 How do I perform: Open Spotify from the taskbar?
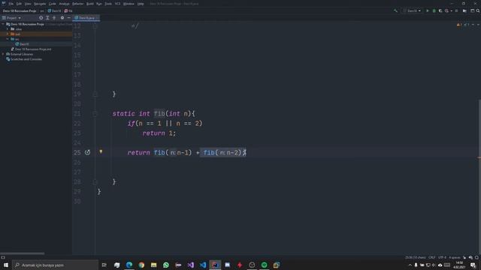[x=264, y=265]
